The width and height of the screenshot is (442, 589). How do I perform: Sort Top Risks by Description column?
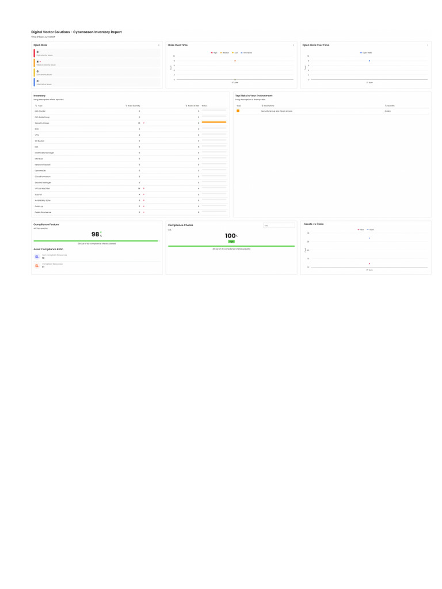(x=268, y=106)
